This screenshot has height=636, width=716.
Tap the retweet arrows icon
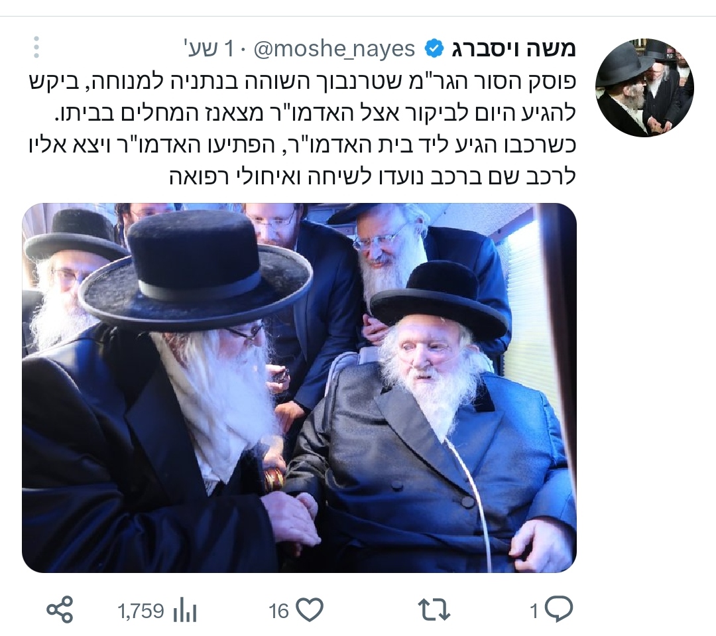(434, 610)
